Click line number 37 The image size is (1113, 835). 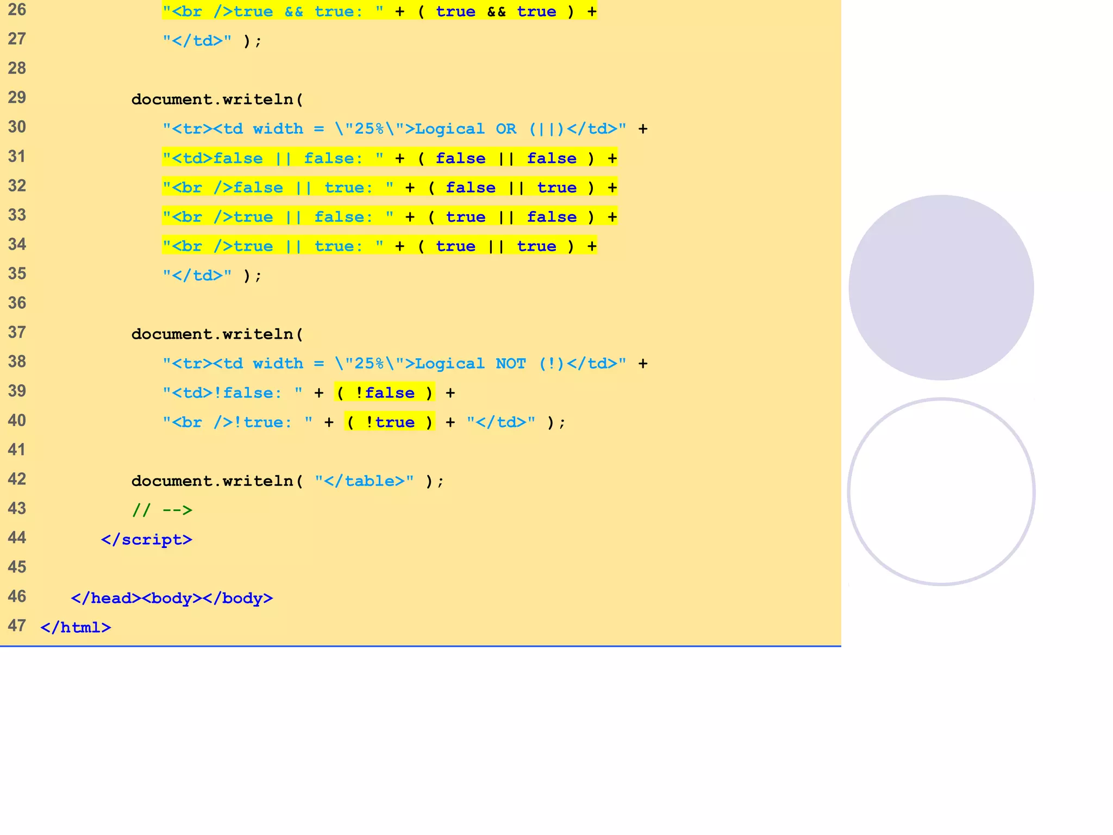[x=17, y=333]
